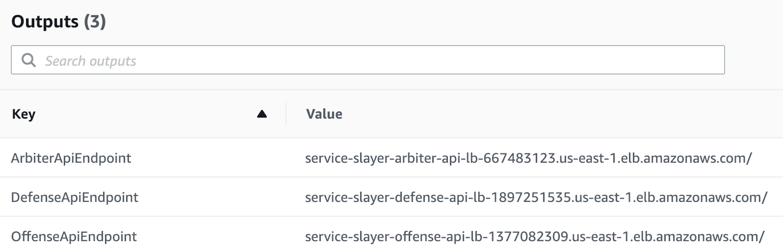Toggle the Key column sort arrow
Image resolution: width=783 pixels, height=251 pixels.
coord(262,114)
